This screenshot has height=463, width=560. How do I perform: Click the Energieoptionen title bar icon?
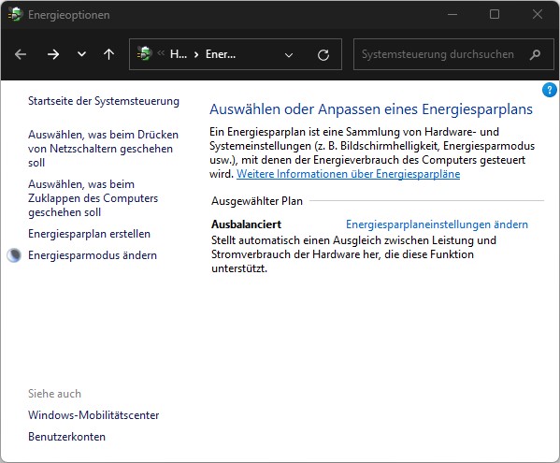tap(15, 15)
